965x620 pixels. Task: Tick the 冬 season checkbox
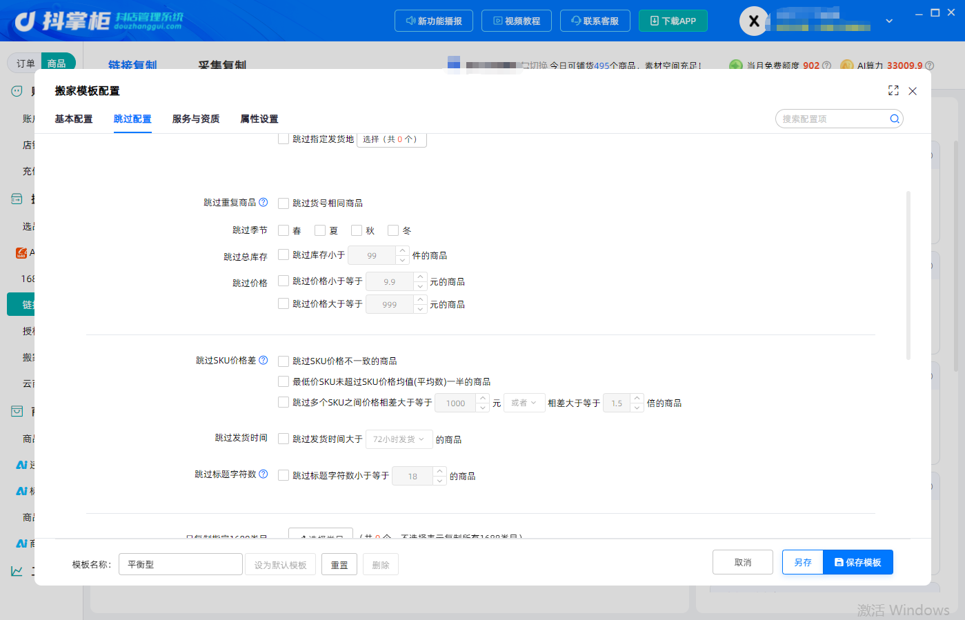(393, 230)
